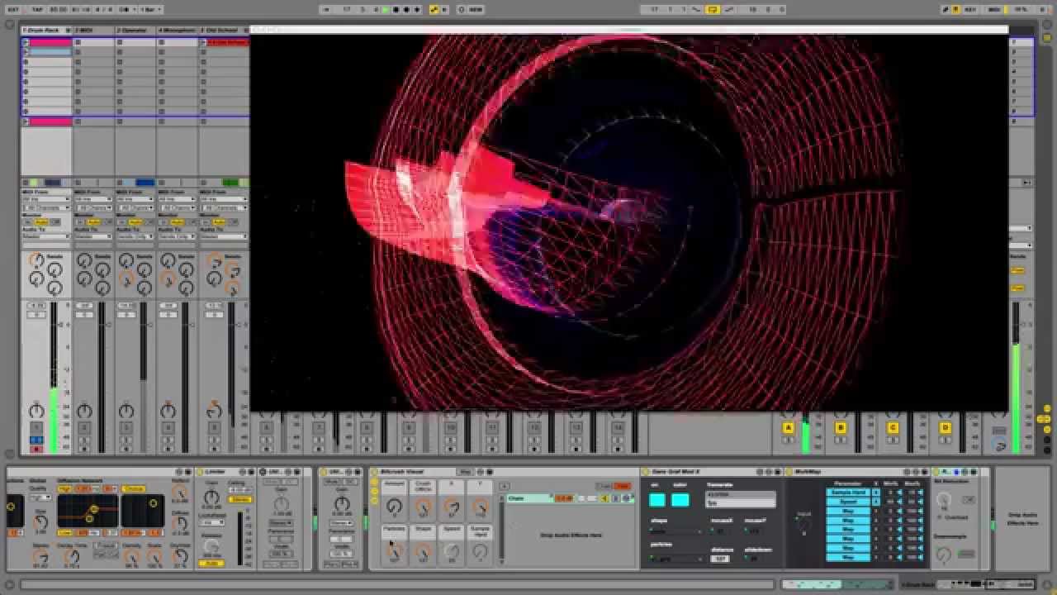Toggle the Ganz Graf Mod X activator
This screenshot has width=1057, height=595.
pos(645,472)
